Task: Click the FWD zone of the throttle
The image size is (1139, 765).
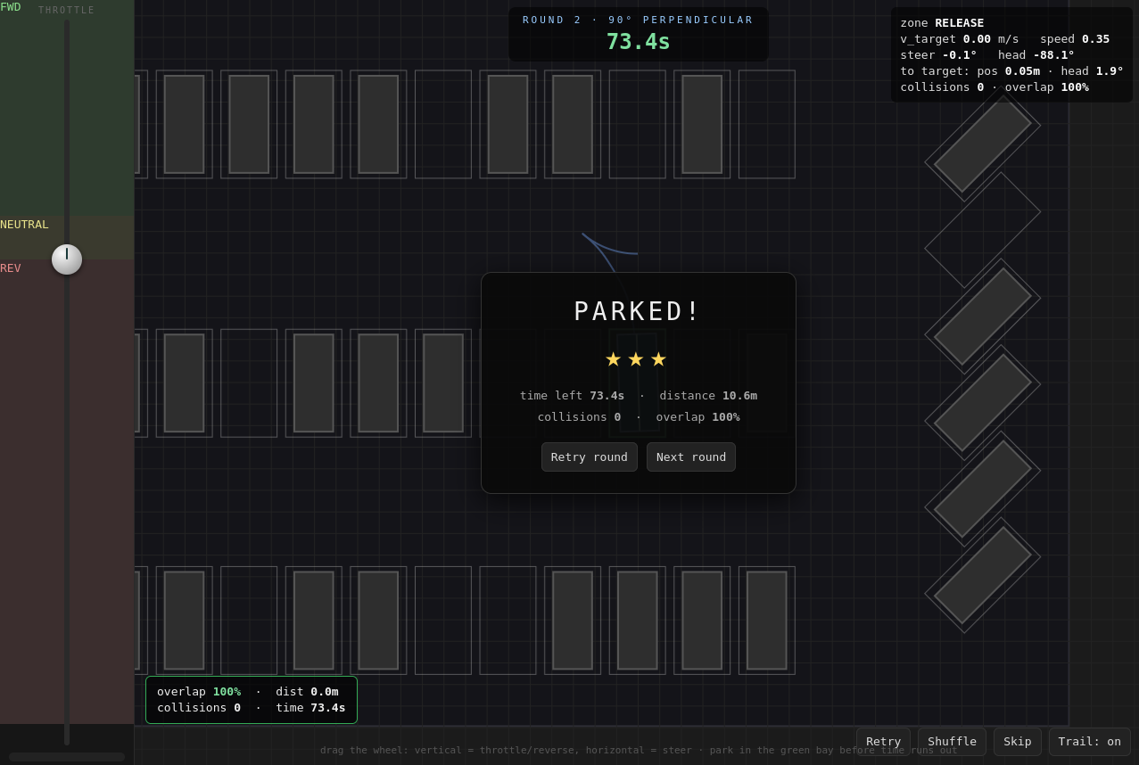Action: 67,108
